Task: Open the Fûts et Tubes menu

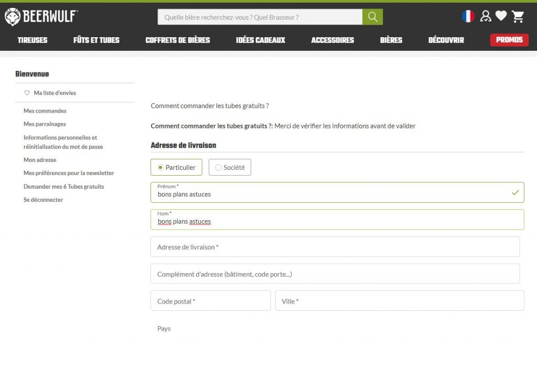Action: [96, 40]
